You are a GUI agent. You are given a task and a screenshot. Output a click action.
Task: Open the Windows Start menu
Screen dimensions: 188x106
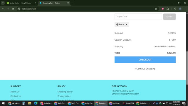point(3,103)
